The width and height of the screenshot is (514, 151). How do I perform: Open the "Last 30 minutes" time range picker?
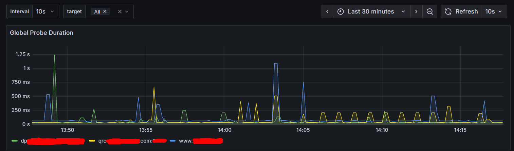point(371,11)
